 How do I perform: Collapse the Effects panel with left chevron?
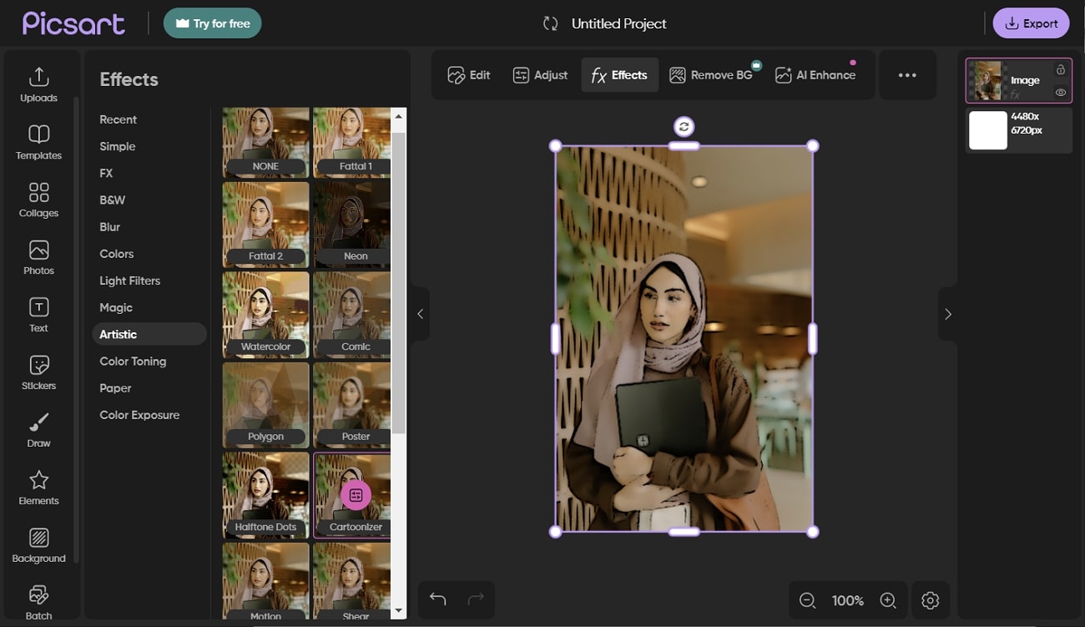[x=420, y=314]
